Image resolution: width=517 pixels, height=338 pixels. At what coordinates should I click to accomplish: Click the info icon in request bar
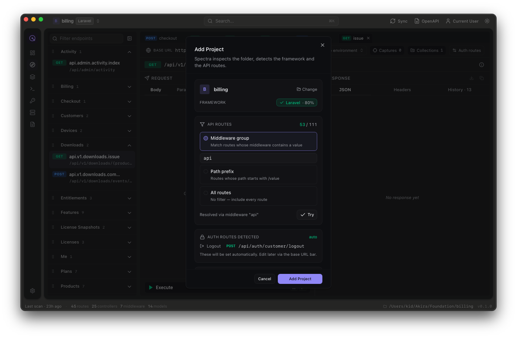point(481,65)
